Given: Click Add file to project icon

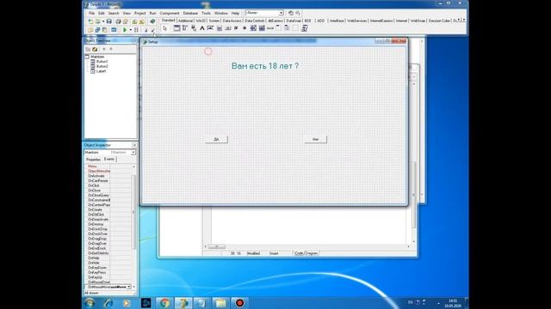Looking at the screenshot, I should coord(134,21).
